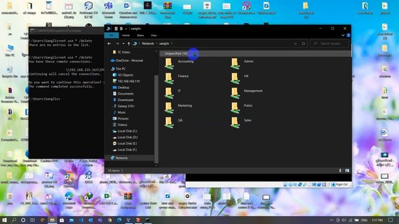Select Music in navigation pane
This screenshot has width=399, height=224.
tap(119, 112)
